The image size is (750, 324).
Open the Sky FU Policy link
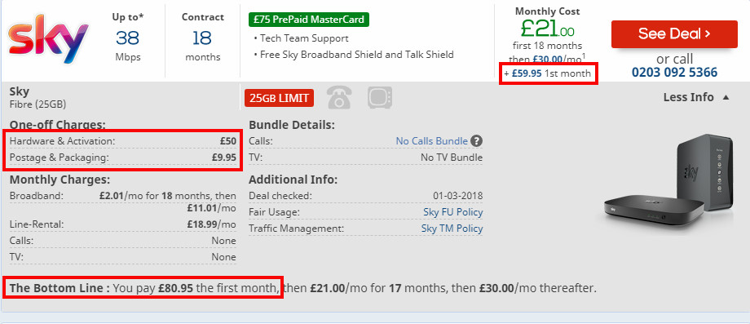453,212
